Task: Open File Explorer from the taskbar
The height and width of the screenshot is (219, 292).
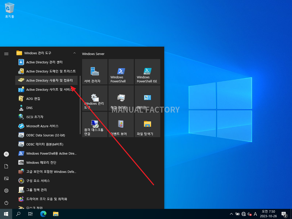Action: pyautogui.click(x=56, y=214)
